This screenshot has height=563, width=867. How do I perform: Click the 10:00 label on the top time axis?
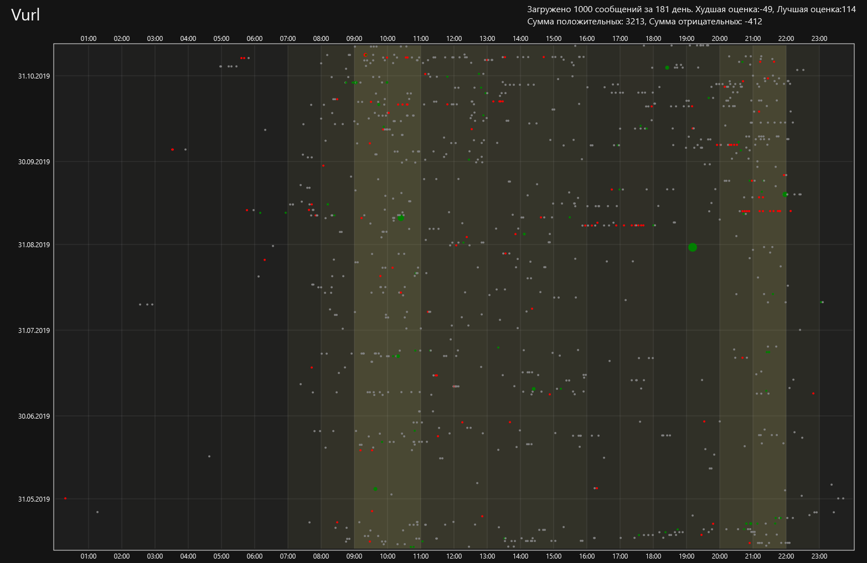pyautogui.click(x=388, y=38)
